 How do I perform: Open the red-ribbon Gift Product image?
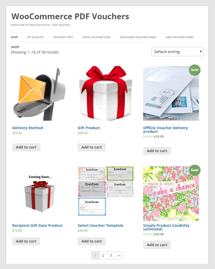(106, 93)
